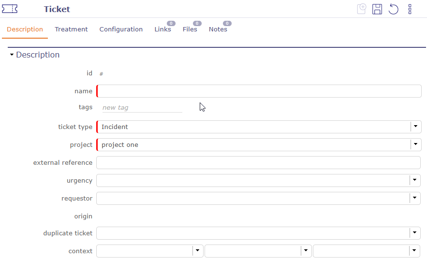Image resolution: width=427 pixels, height=259 pixels.
Task: Open the three-dot extra menu
Action: coord(410,9)
